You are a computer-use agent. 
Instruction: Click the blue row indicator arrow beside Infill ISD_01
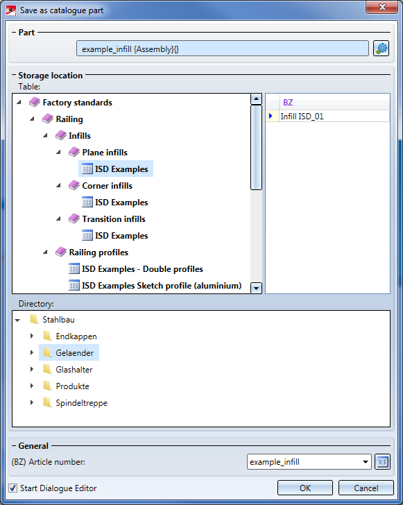click(x=271, y=116)
